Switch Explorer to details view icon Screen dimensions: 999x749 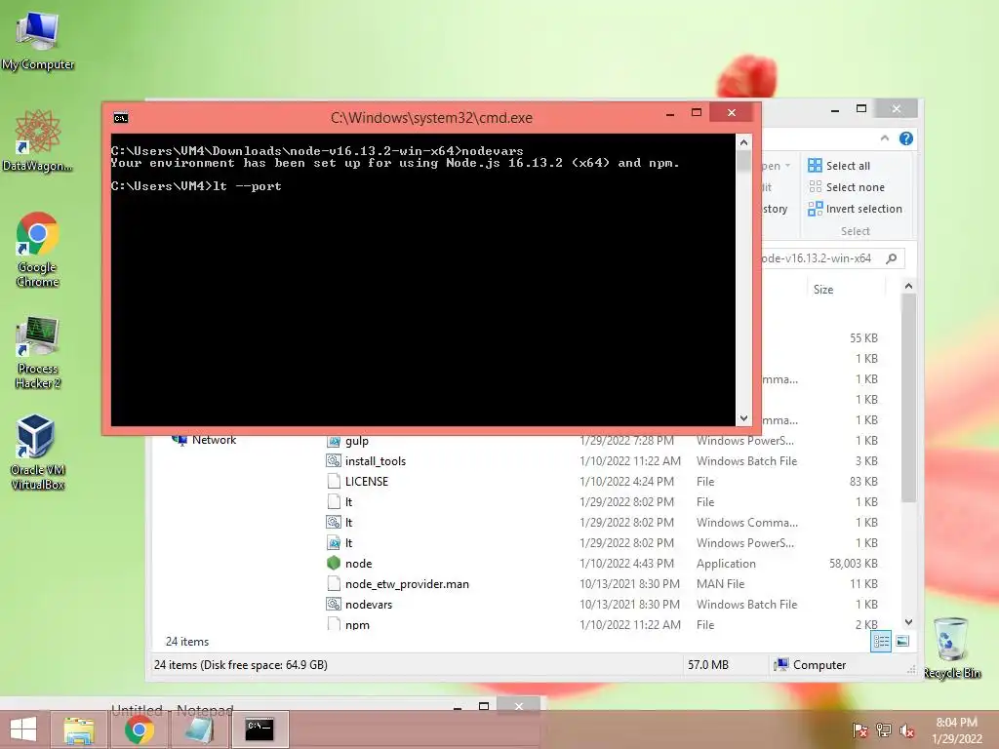[881, 641]
